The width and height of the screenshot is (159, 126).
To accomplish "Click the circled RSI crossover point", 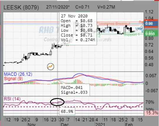I will tap(57, 102).
